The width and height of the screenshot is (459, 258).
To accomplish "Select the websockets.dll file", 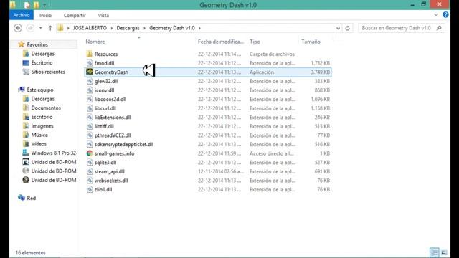I will 111,181.
